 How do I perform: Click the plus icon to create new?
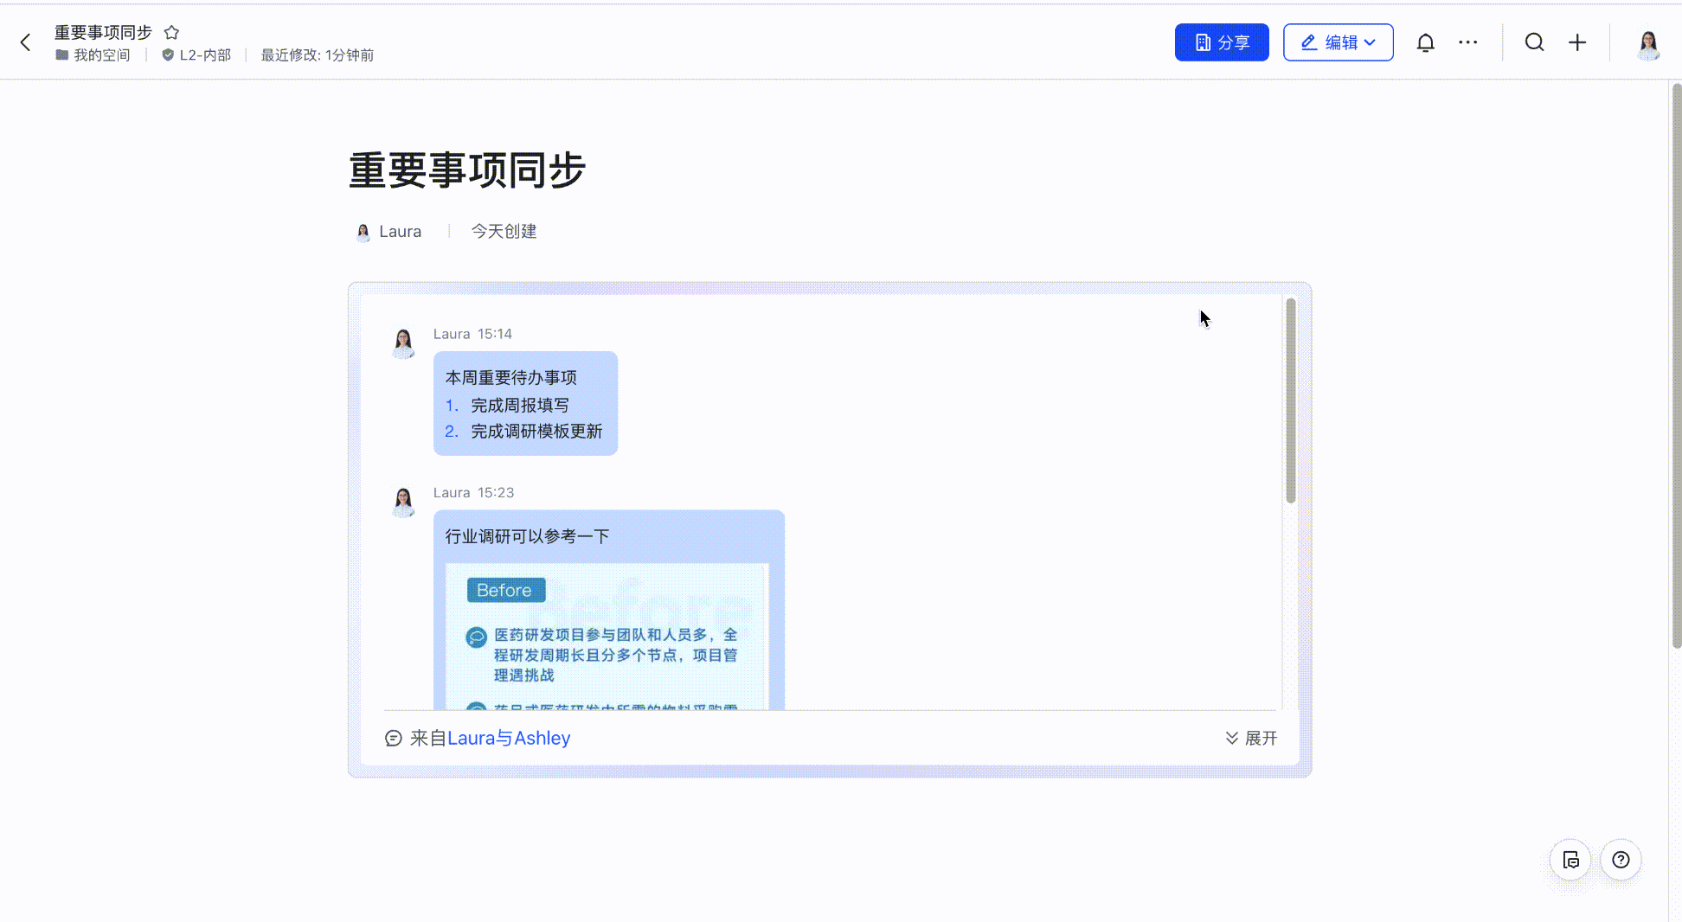(1577, 42)
